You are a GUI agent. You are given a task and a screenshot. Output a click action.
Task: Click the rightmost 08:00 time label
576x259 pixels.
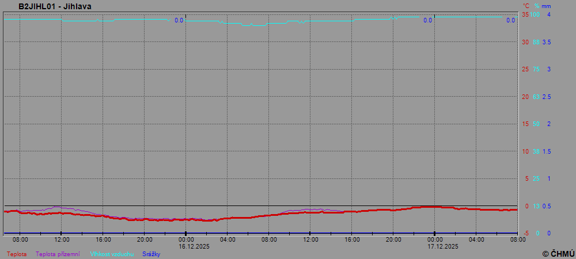(x=518, y=239)
